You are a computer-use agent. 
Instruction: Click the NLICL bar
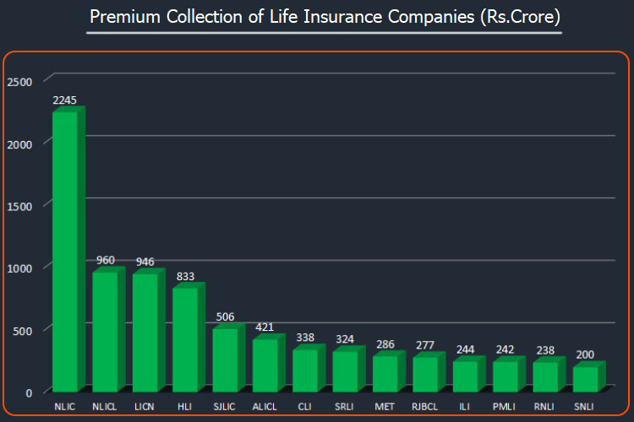coord(105,331)
